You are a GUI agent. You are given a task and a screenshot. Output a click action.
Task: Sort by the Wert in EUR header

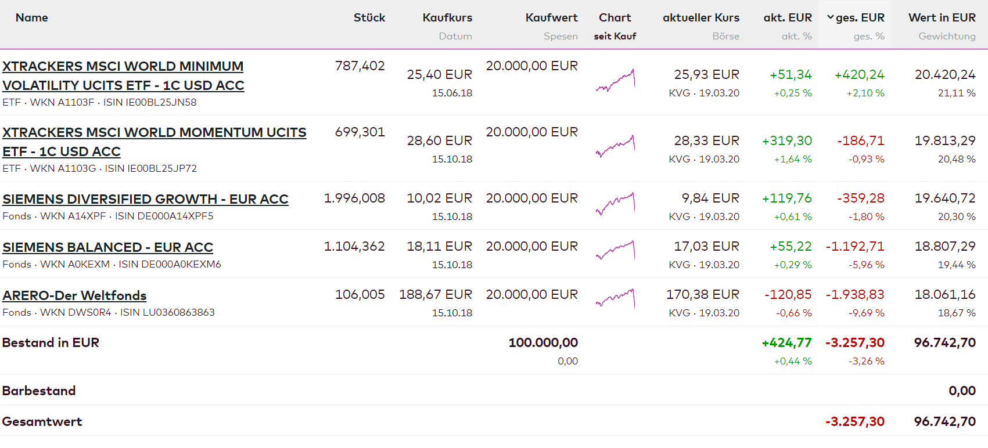942,17
